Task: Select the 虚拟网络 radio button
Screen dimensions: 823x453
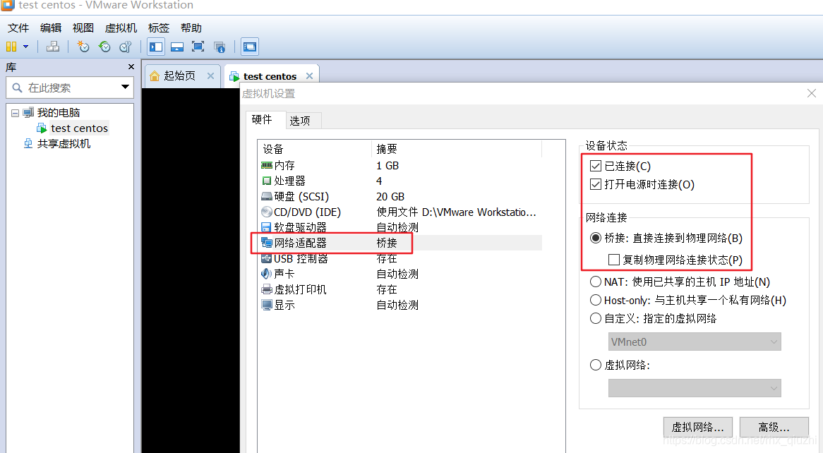Action: click(x=595, y=365)
